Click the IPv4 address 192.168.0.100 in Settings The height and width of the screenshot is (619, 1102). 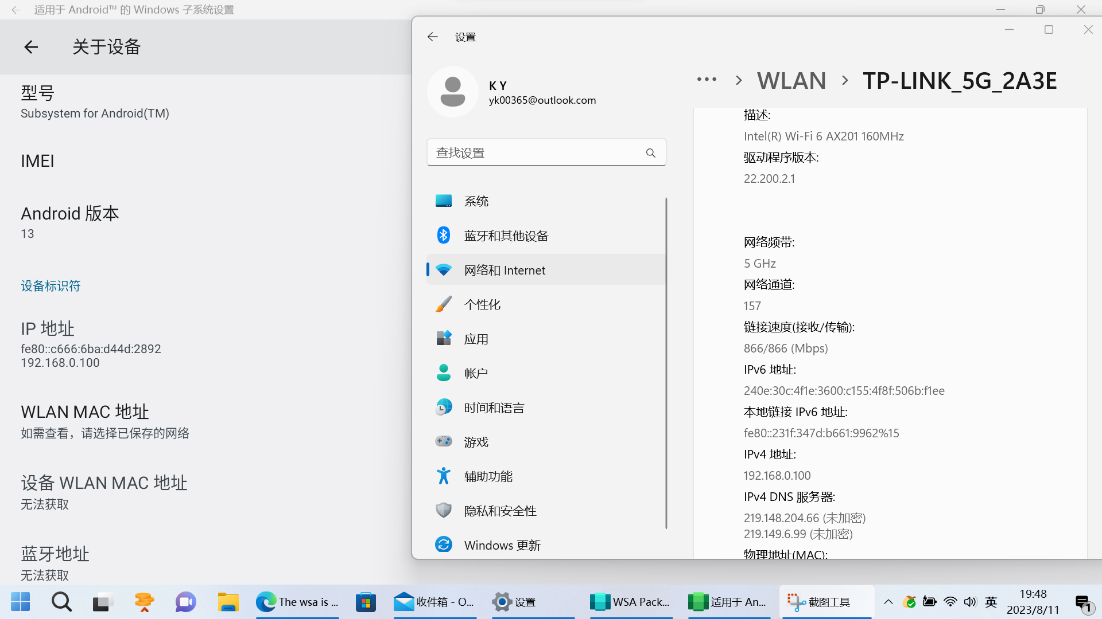[777, 476]
